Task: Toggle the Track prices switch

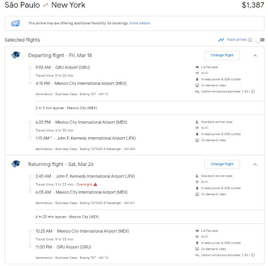Action: (x=260, y=40)
